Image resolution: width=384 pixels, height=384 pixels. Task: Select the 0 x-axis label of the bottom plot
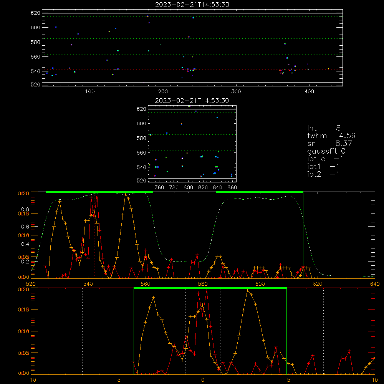203,380
